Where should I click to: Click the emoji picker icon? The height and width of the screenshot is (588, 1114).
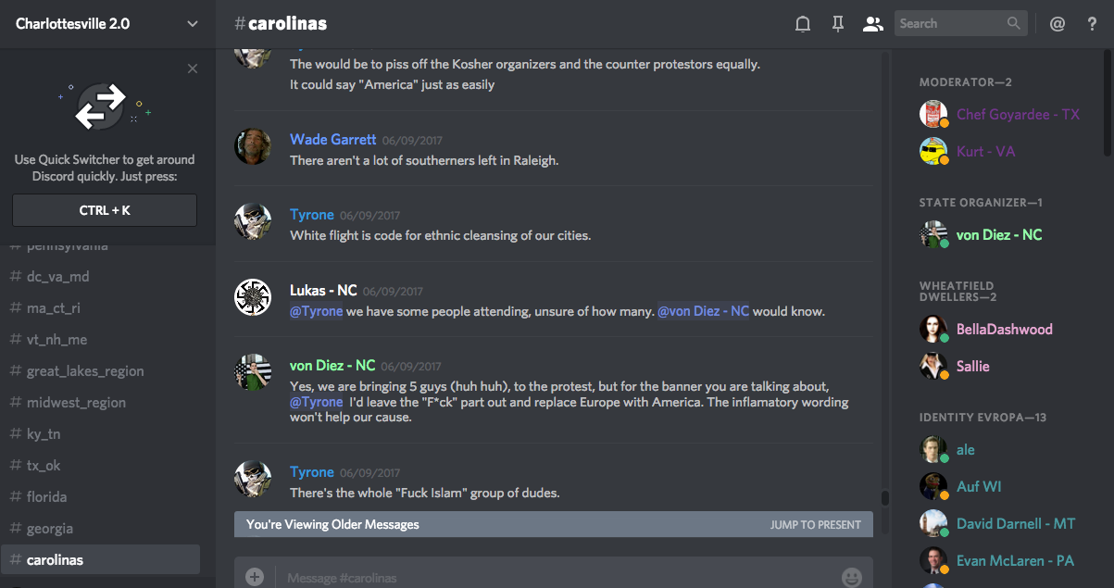(851, 578)
